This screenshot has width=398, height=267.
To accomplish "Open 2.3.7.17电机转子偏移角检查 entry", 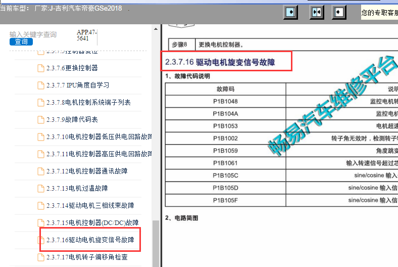I will coord(87,257).
